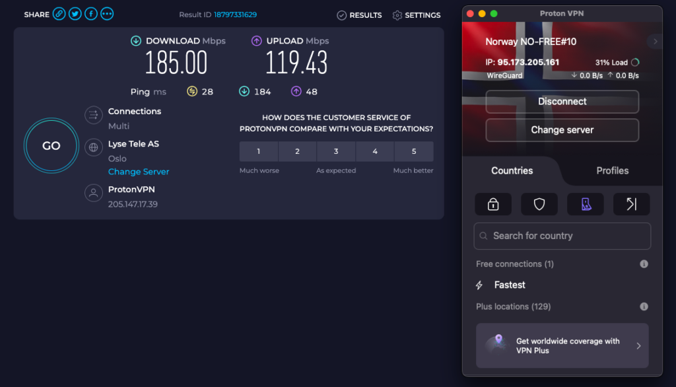Copy the result link via share link icon
The image size is (676, 387).
click(x=59, y=15)
